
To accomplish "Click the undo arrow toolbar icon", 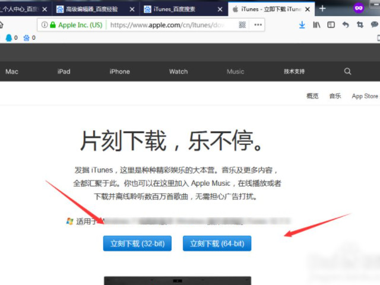I will point(346,25).
